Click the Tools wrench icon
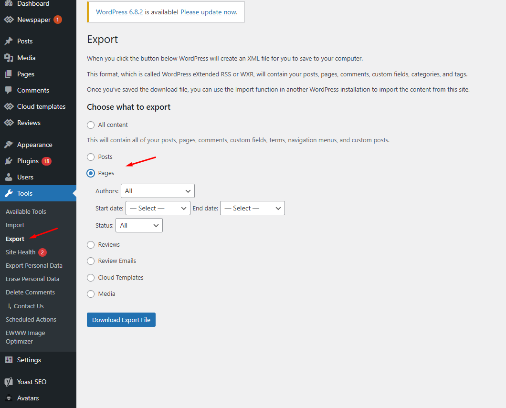 (x=9, y=193)
